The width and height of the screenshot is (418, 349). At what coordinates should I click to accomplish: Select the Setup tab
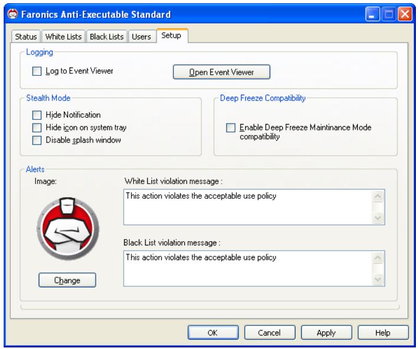pyautogui.click(x=171, y=36)
